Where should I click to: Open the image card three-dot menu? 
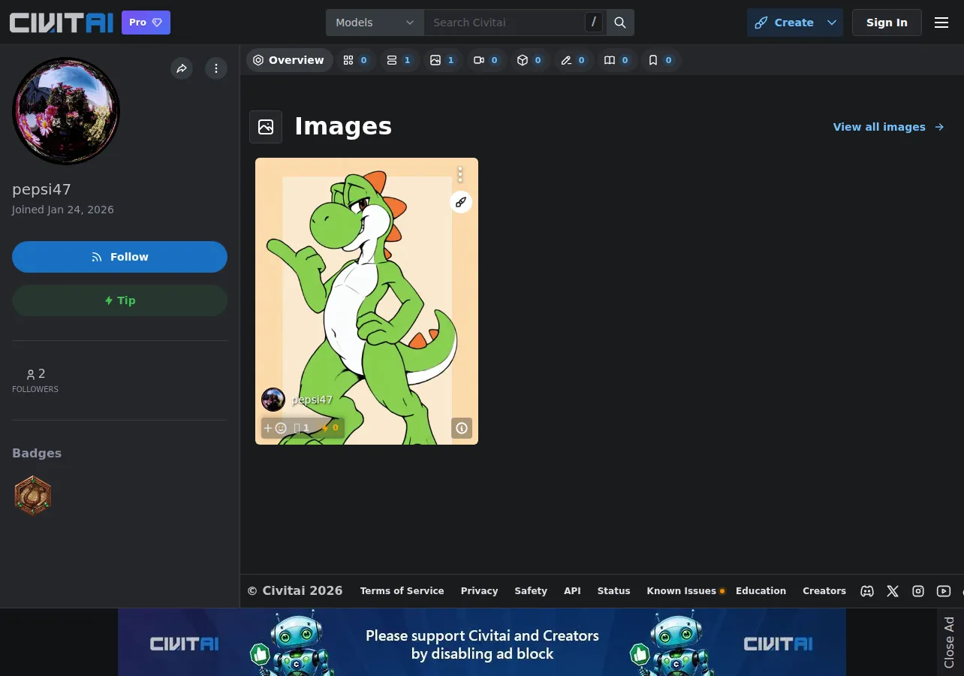460,174
